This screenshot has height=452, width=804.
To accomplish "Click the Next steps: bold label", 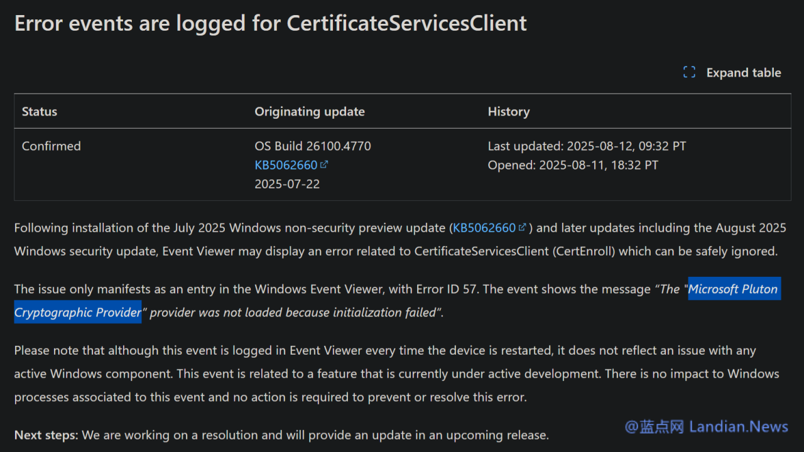I will [x=46, y=434].
